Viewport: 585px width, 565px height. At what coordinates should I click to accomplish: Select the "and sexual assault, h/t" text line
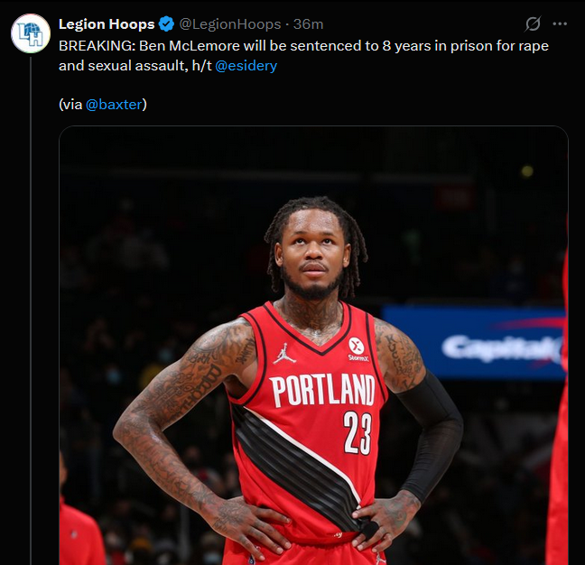point(135,66)
